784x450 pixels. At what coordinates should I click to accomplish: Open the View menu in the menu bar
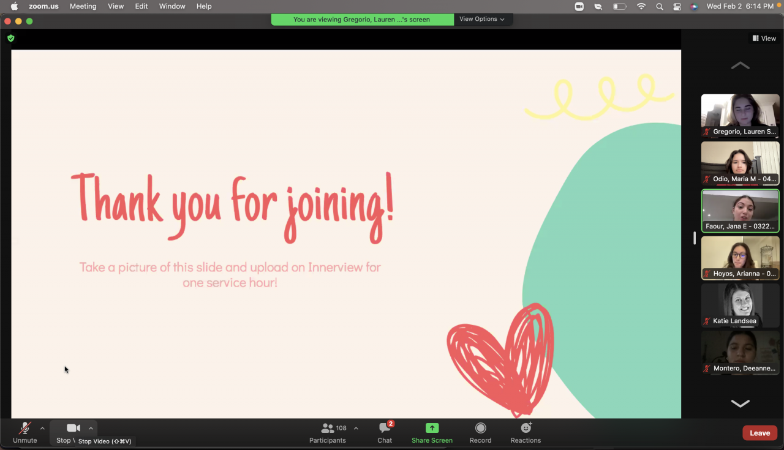116,6
